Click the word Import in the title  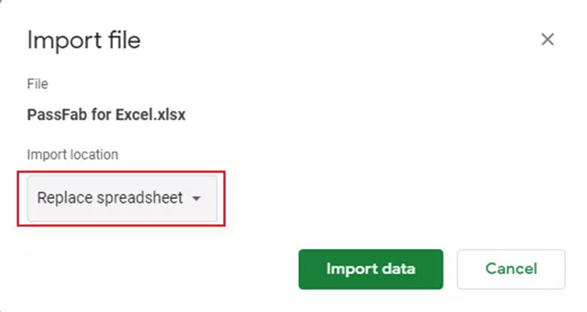[x=60, y=41]
